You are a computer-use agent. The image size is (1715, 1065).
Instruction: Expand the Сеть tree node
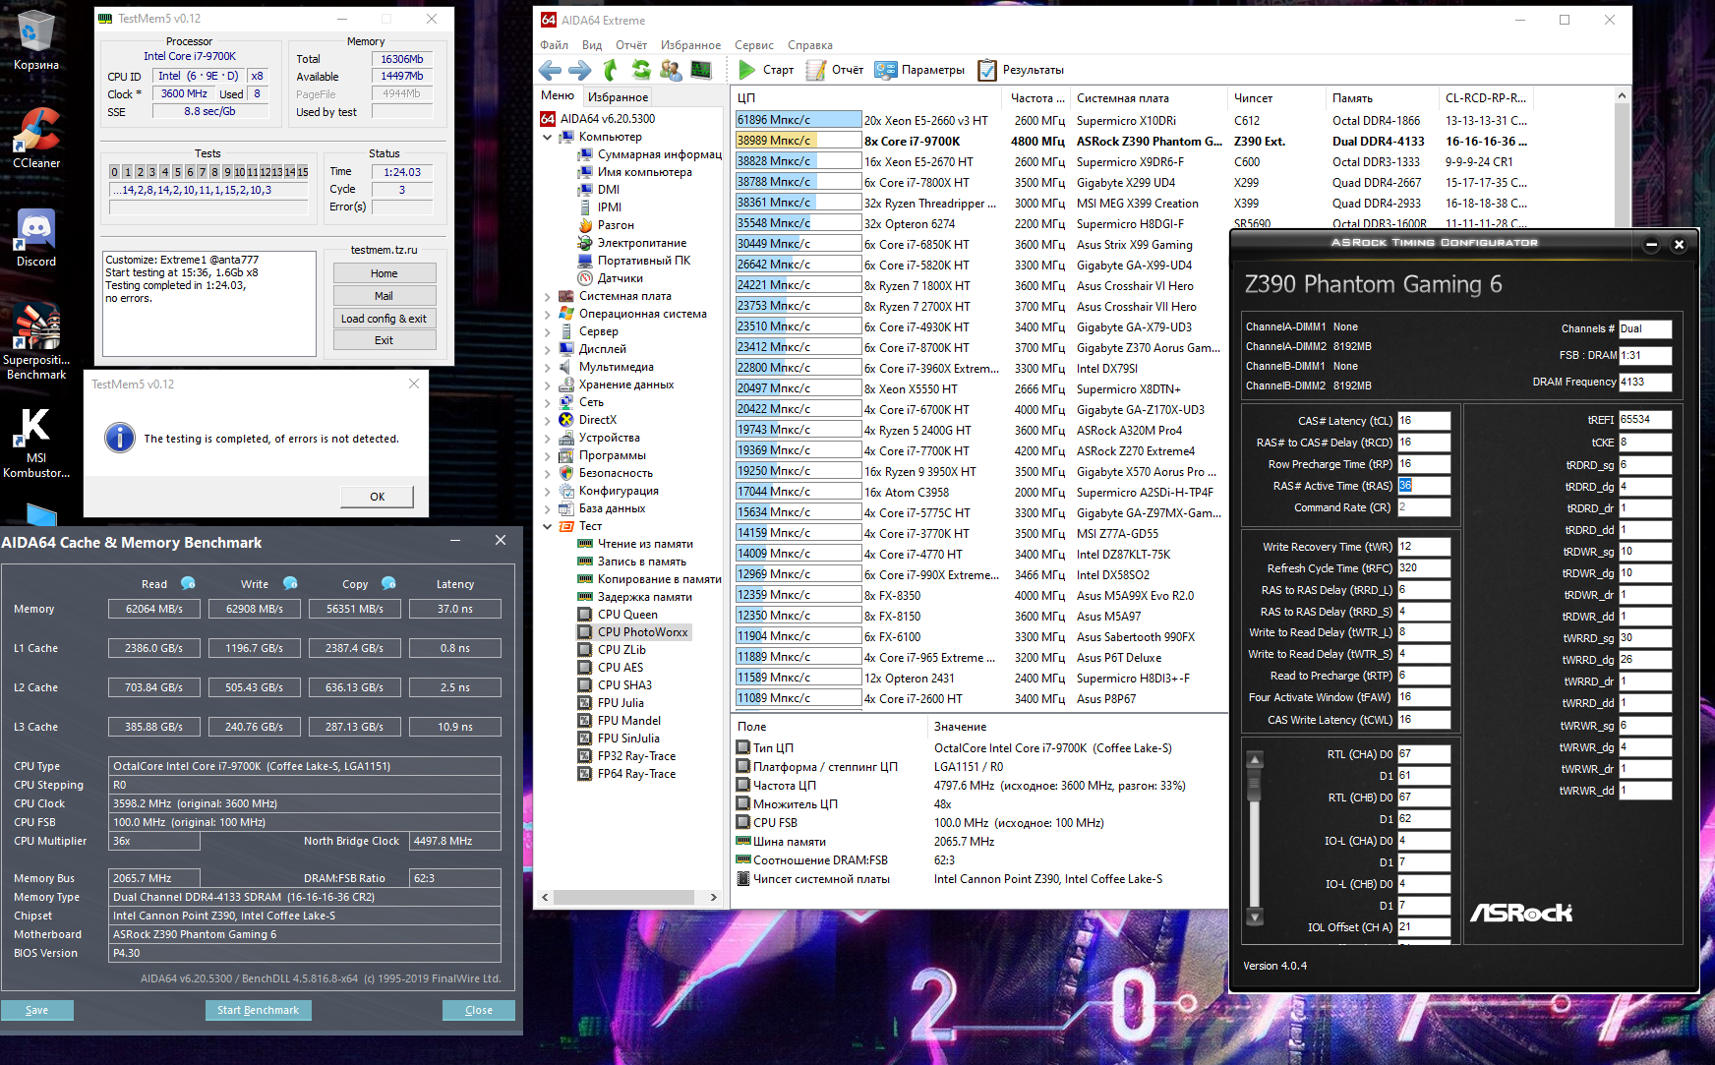click(548, 403)
